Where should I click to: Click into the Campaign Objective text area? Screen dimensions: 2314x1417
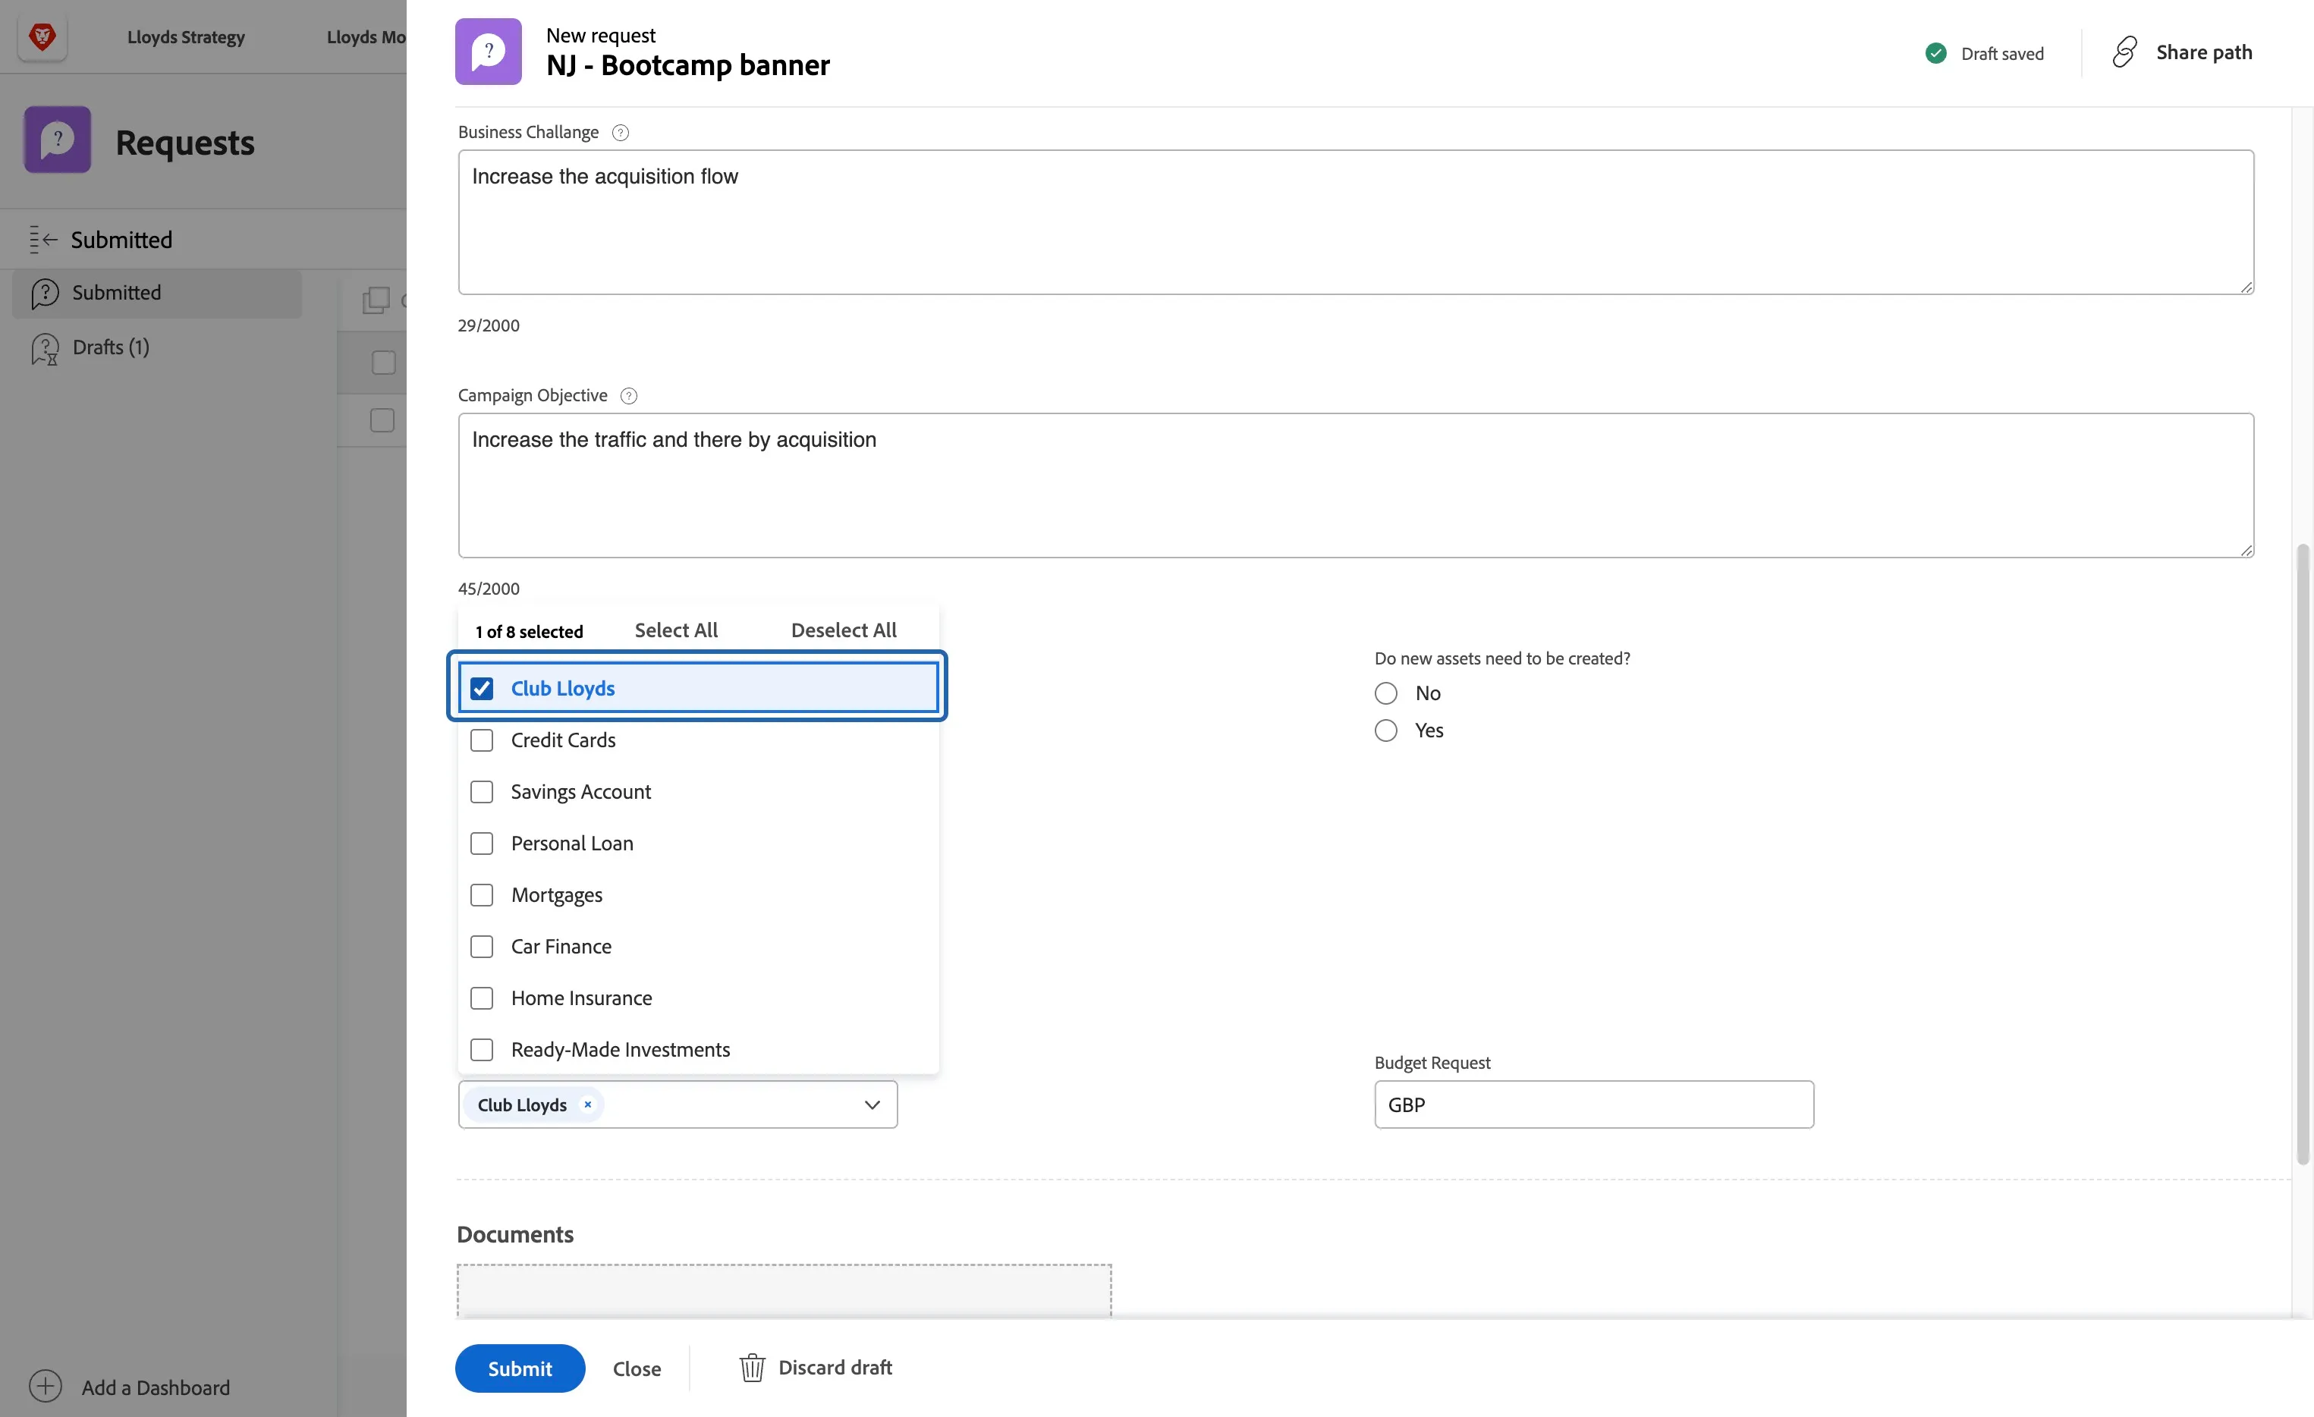(1355, 485)
